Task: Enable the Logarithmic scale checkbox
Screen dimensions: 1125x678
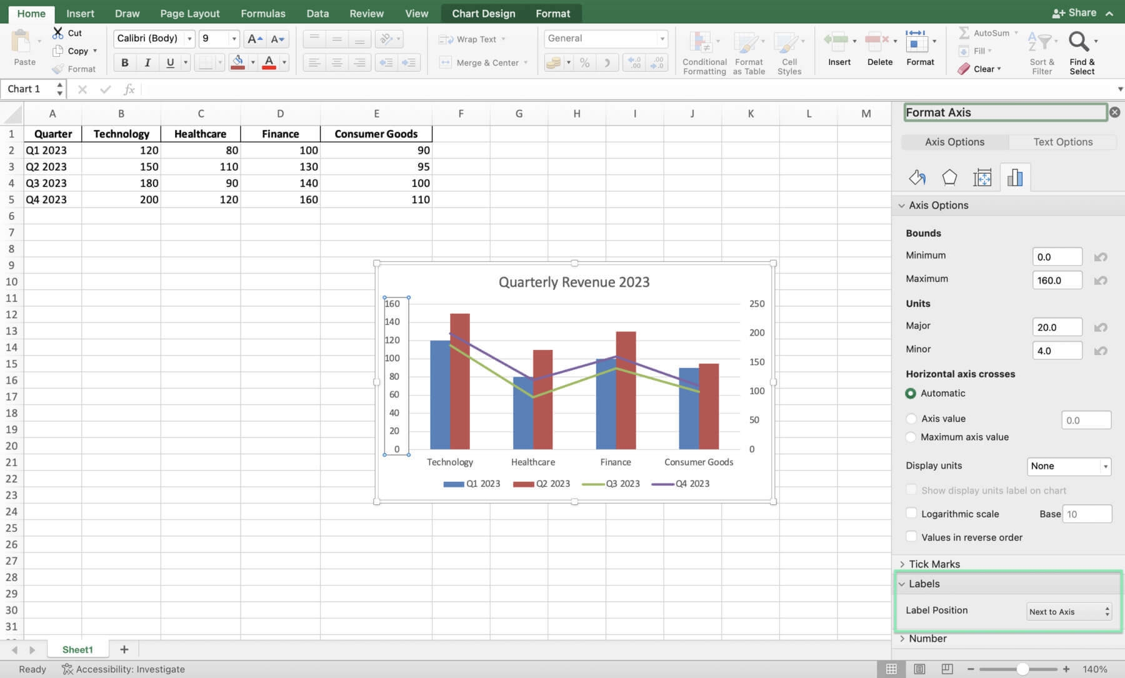Action: [x=911, y=514]
